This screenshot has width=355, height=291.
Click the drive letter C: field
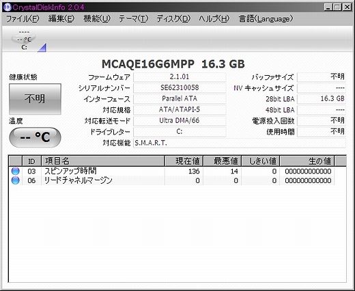tap(180, 132)
